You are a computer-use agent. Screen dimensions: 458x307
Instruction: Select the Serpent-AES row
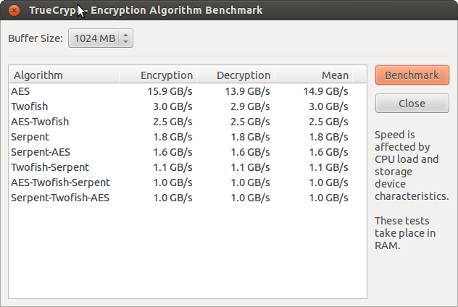pos(188,152)
